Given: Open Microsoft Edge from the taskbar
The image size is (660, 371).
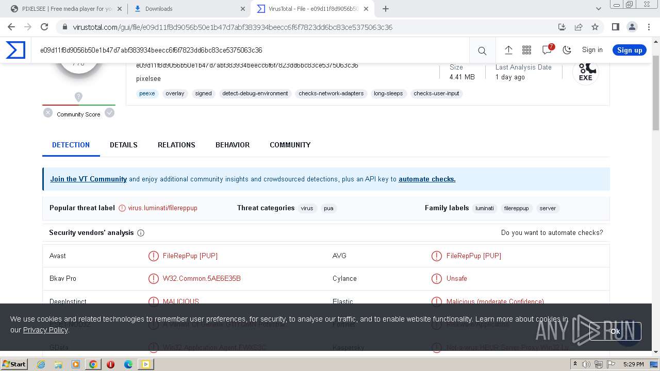Looking at the screenshot, I should pos(128,364).
